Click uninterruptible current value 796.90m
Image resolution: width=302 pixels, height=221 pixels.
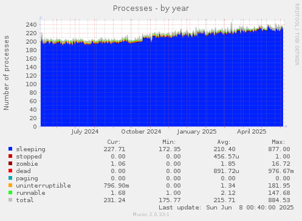pyautogui.click(x=116, y=186)
